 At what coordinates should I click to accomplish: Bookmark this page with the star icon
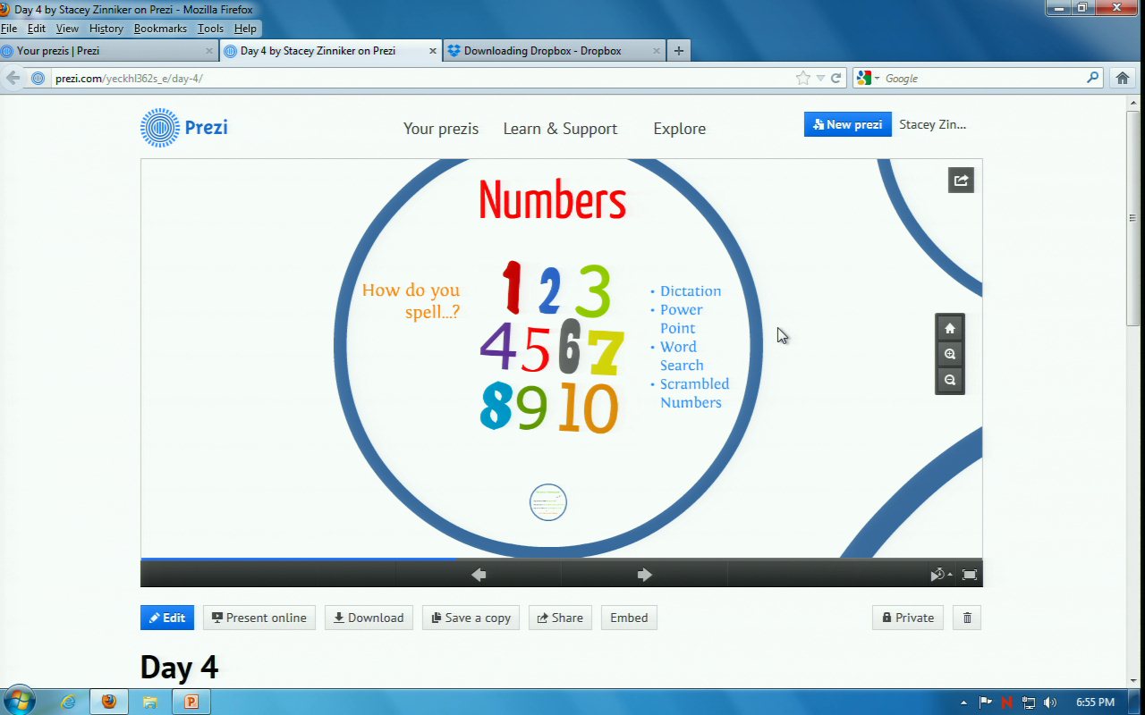(x=802, y=78)
